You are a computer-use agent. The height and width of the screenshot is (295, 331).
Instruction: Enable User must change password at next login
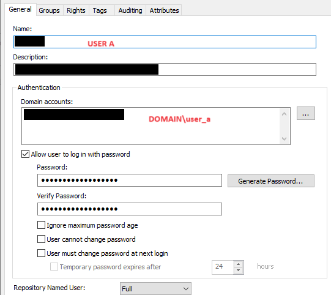tap(41, 253)
